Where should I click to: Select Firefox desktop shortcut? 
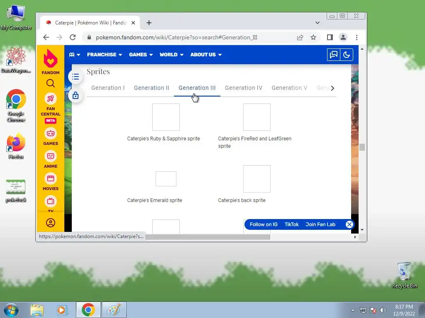16,146
